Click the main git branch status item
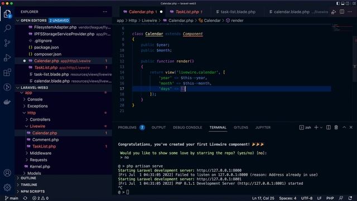This screenshot has height=201, width=357. tap(11, 198)
